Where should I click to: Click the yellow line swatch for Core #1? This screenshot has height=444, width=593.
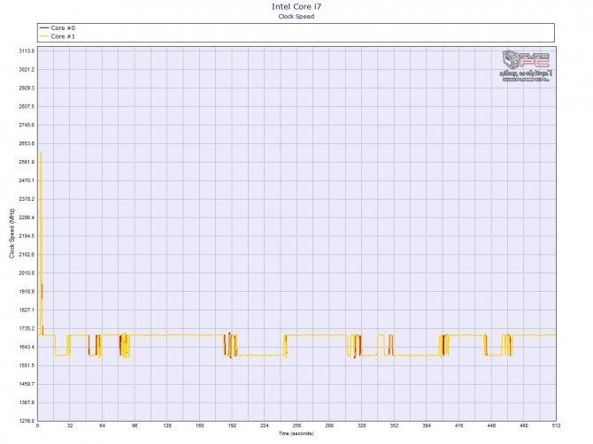coord(44,36)
